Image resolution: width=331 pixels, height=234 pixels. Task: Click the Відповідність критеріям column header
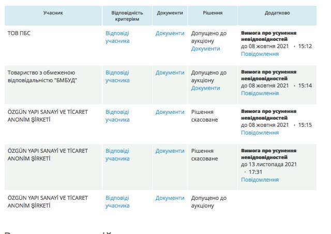pos(127,15)
